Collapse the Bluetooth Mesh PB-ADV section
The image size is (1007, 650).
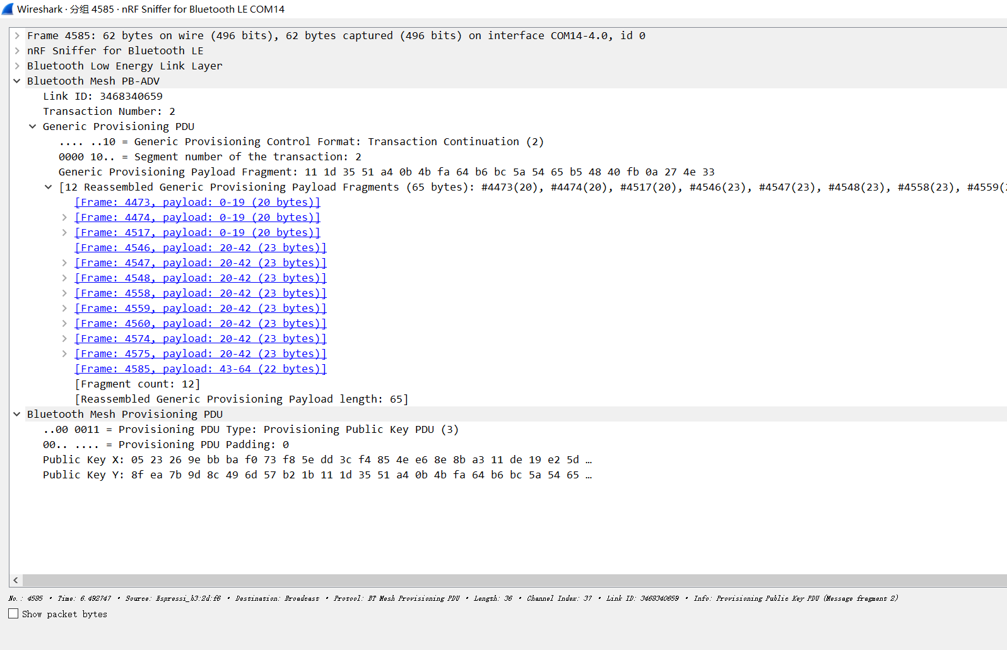point(17,81)
